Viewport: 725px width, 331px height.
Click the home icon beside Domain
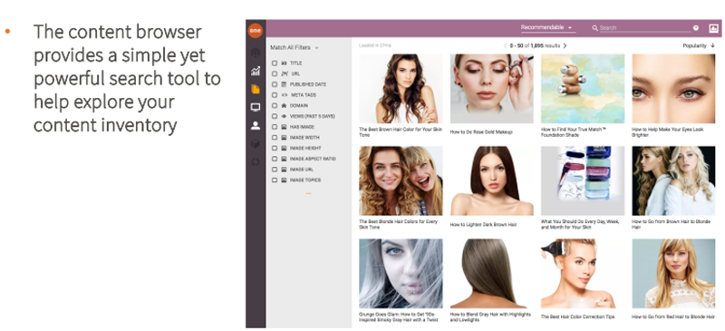point(284,105)
